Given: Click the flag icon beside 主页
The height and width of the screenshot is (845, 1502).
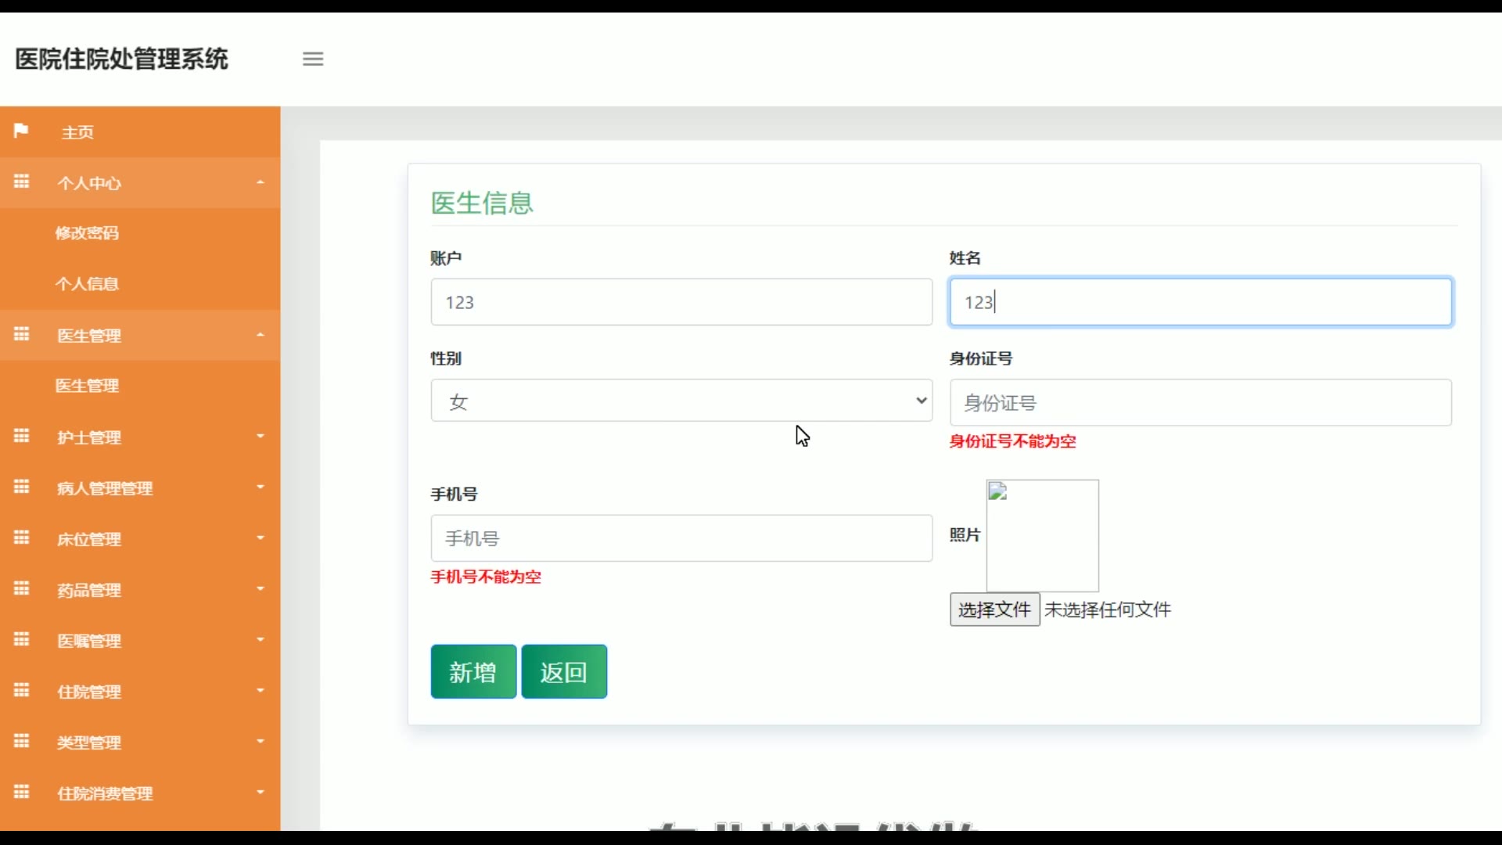Looking at the screenshot, I should pos(21,131).
